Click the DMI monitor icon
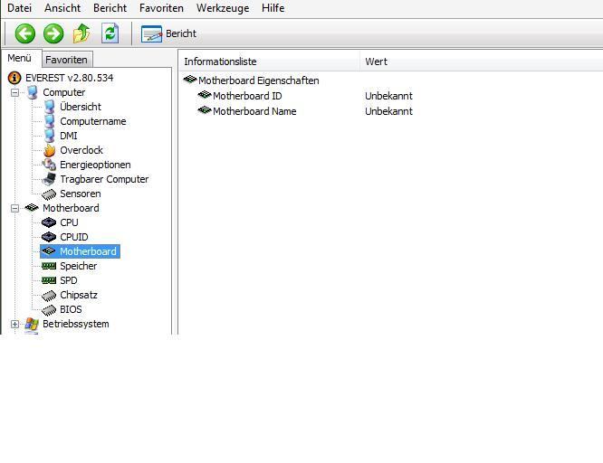Viewport: 603px width, 463px height. tap(49, 136)
